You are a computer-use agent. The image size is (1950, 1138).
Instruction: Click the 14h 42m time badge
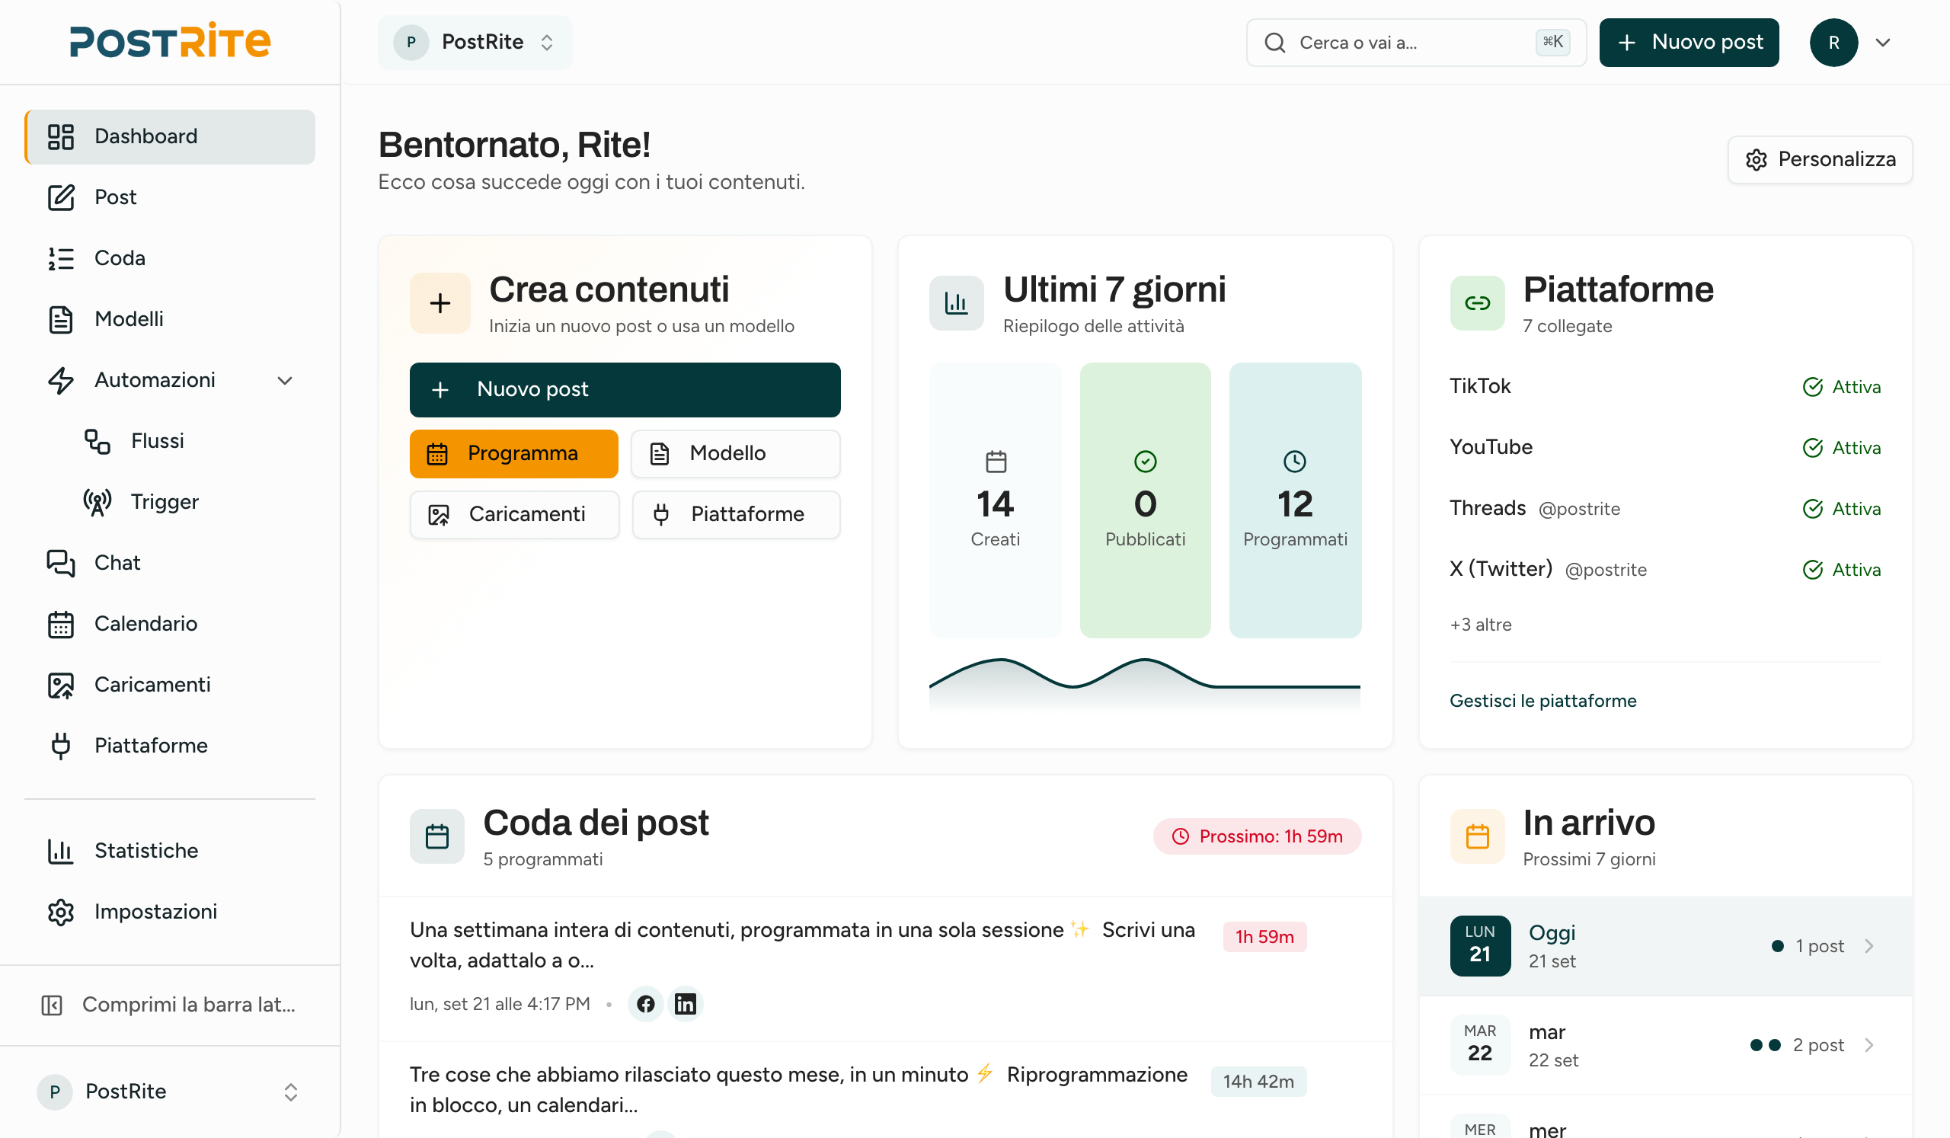1258,1082
